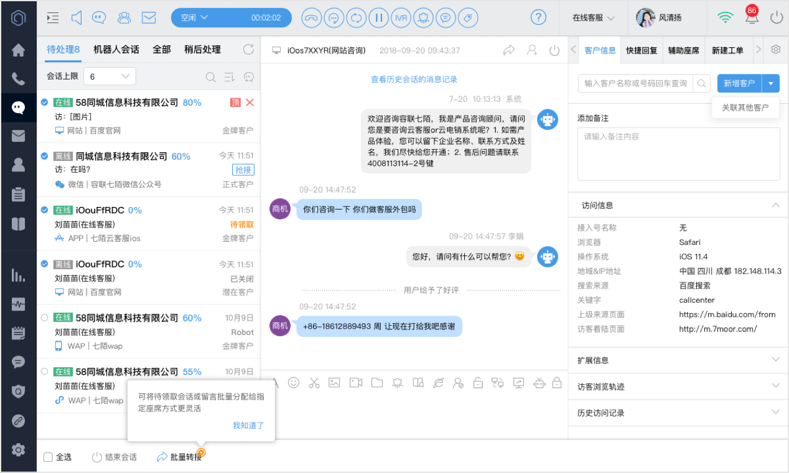Click the 我知道了 link in tooltip
Screen dimensions: 789x473
click(x=248, y=425)
